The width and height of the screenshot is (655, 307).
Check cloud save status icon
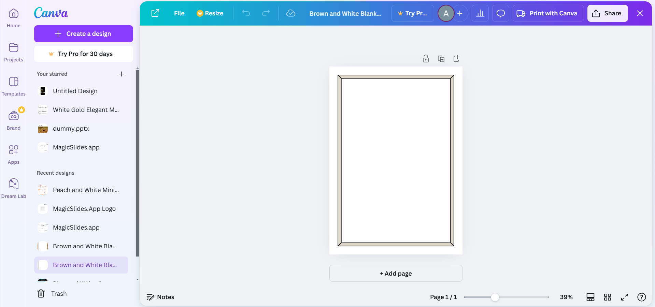coord(291,13)
